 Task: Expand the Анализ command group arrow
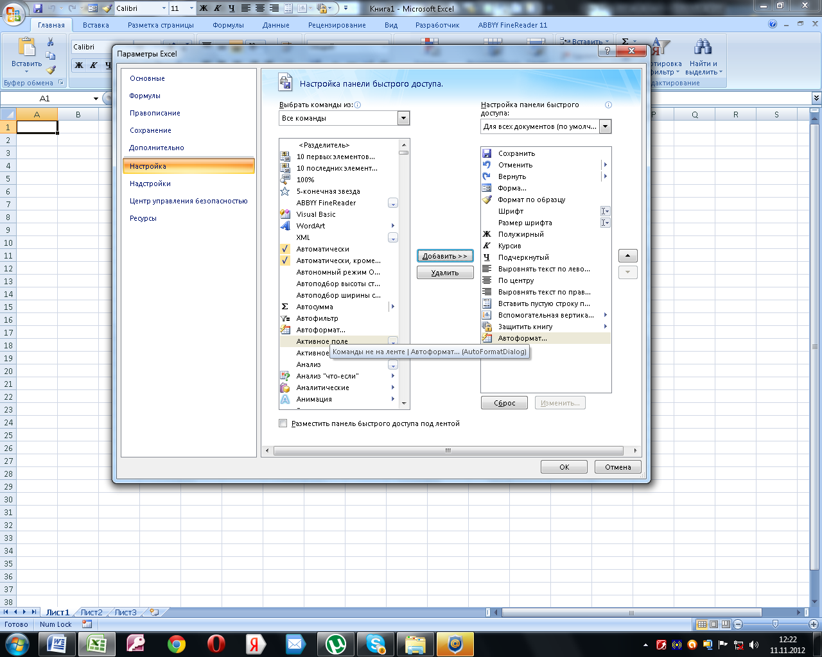393,364
